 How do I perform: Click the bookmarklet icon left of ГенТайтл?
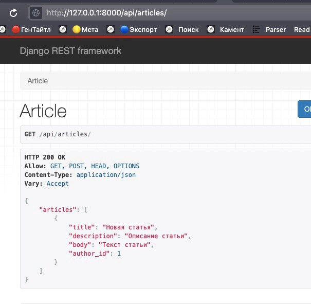(3, 29)
